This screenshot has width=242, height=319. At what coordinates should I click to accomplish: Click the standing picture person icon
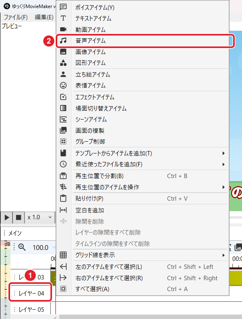pyautogui.click(x=63, y=74)
